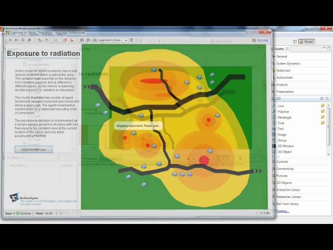Click the 3D palette icon-view toggle
Image resolution: width=333 pixels, height=250 pixels.
tap(322, 98)
